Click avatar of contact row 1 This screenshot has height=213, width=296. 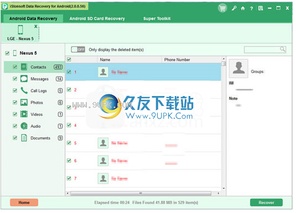pos(103,72)
